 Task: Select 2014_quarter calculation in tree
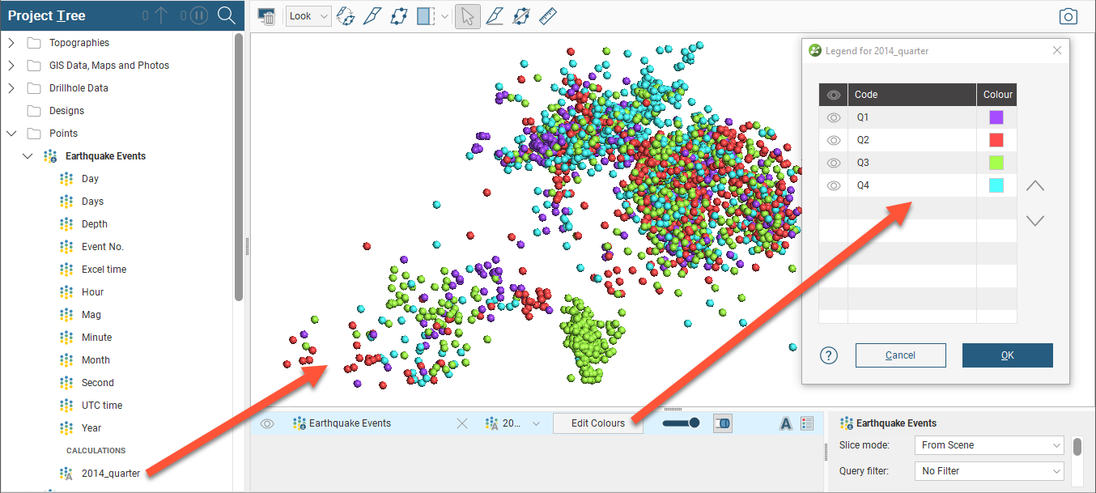(x=110, y=474)
